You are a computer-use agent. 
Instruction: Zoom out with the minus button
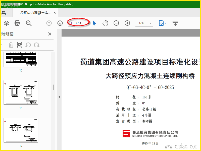point(116,23)
